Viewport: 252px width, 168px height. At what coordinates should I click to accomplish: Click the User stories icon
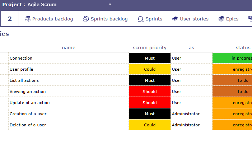click(175, 19)
